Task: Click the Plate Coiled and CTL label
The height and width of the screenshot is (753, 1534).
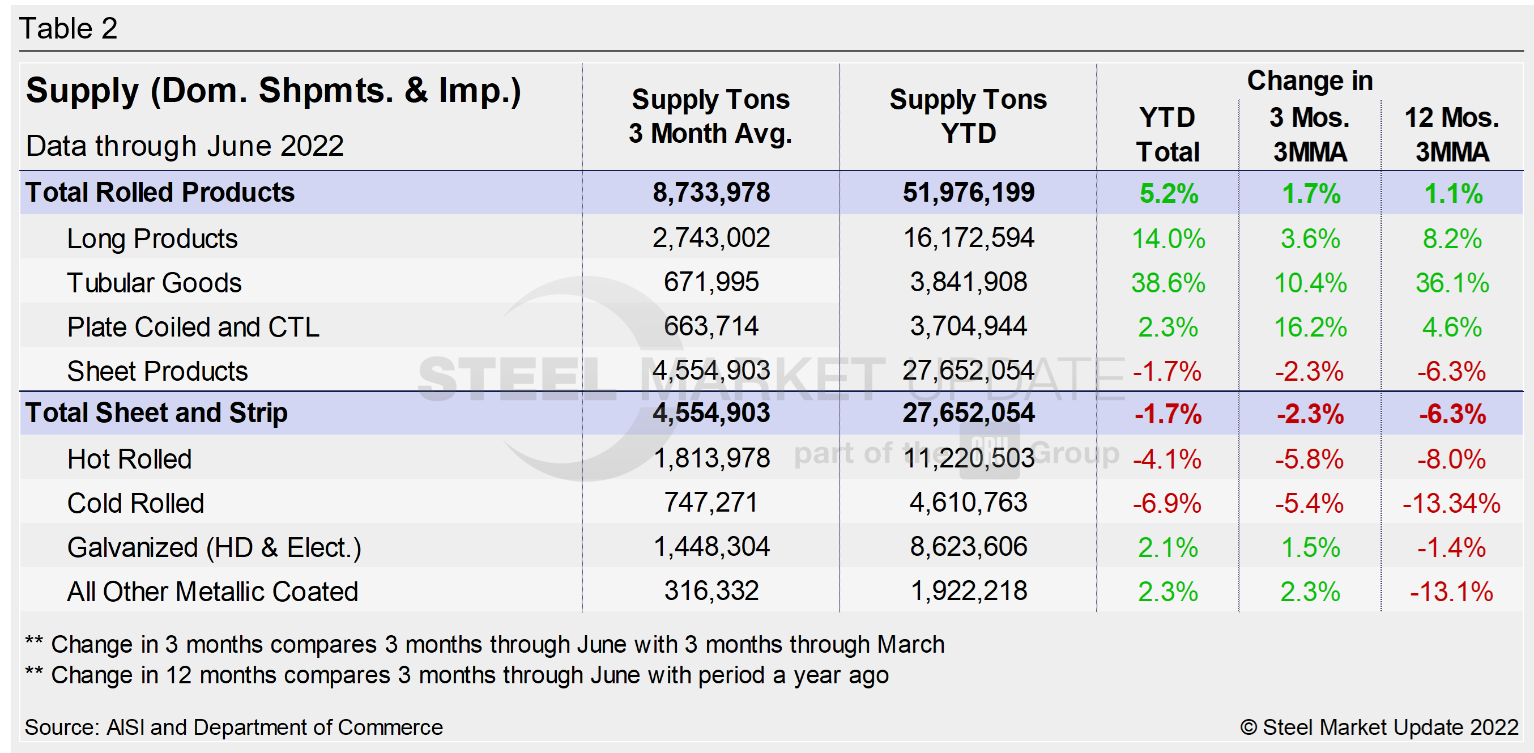Action: coord(193,327)
